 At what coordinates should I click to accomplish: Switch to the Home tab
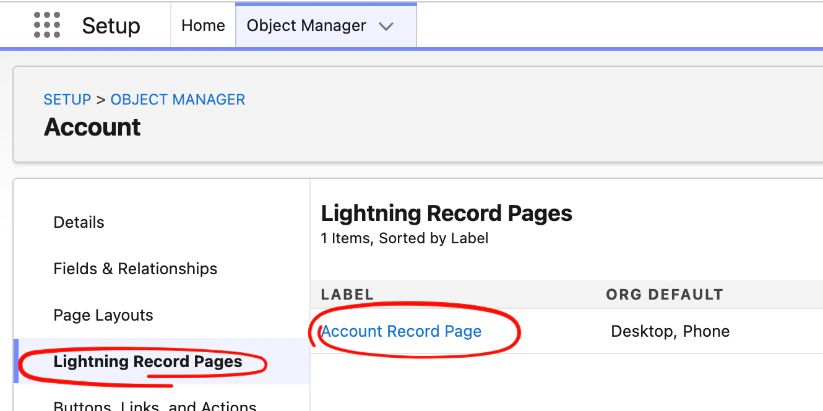click(x=203, y=25)
